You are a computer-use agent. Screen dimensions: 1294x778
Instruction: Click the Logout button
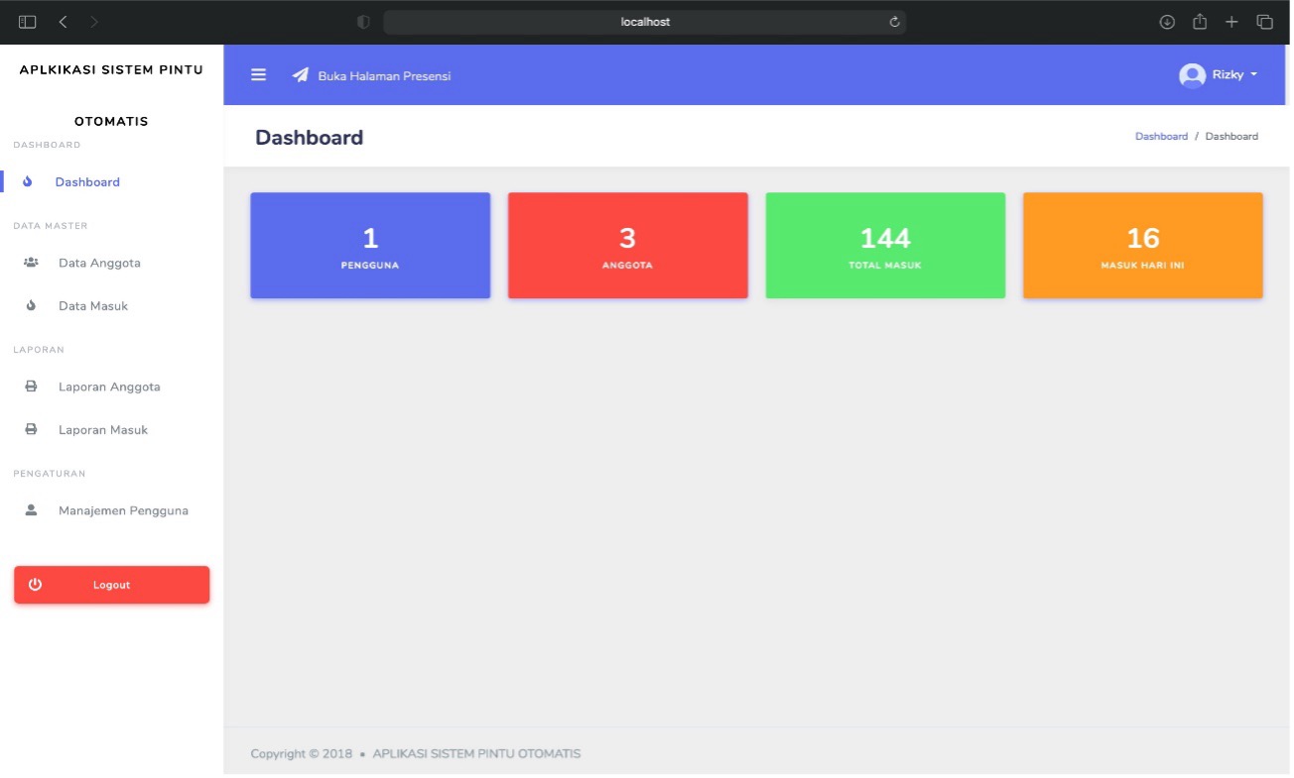coord(112,585)
